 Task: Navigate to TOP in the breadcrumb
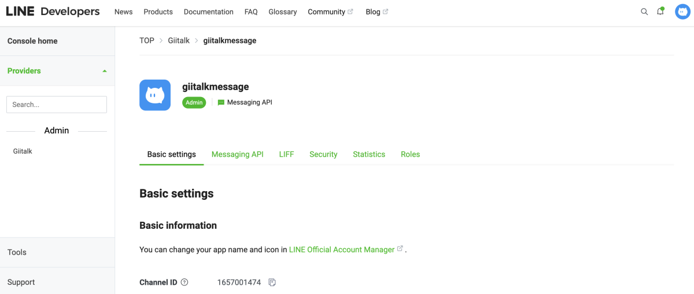point(147,40)
